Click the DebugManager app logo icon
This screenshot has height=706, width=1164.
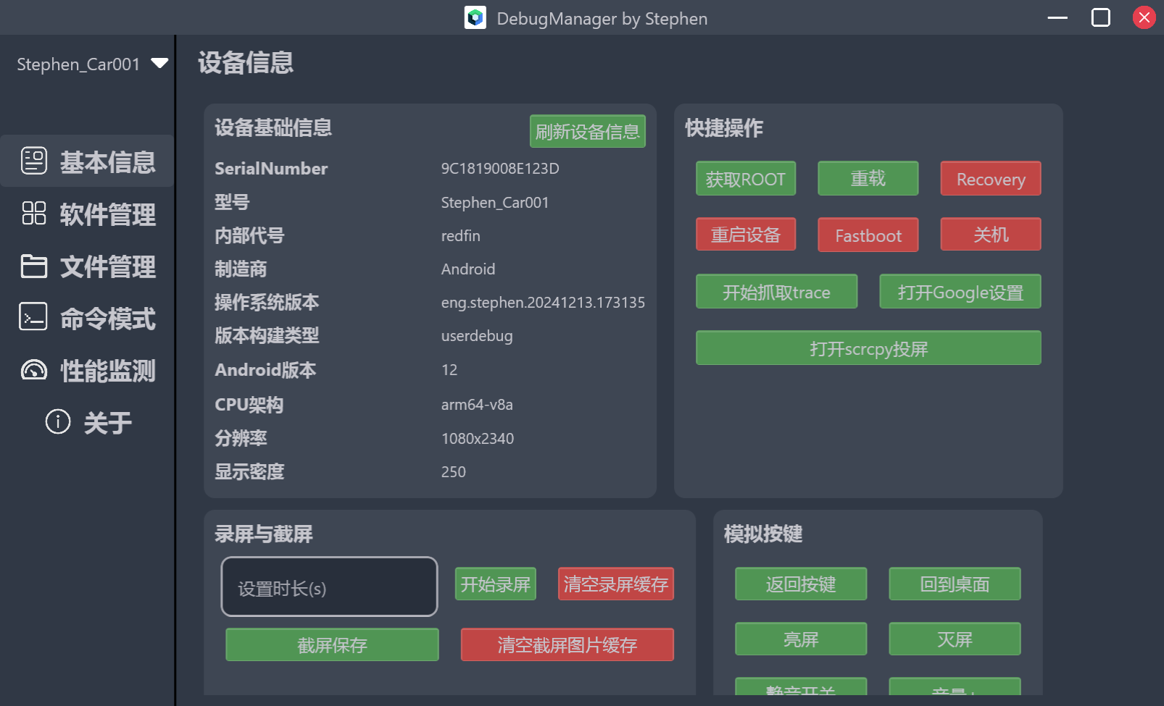[475, 17]
